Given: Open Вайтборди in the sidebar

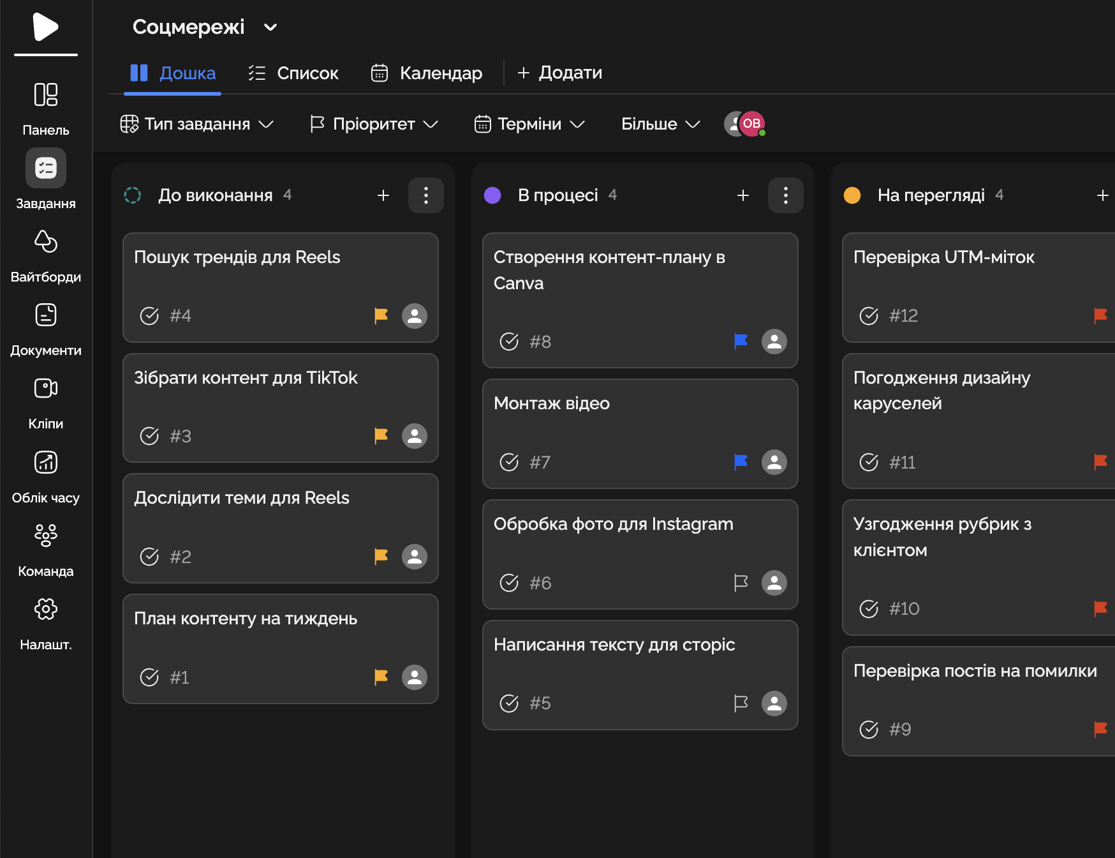Looking at the screenshot, I should tap(45, 243).
